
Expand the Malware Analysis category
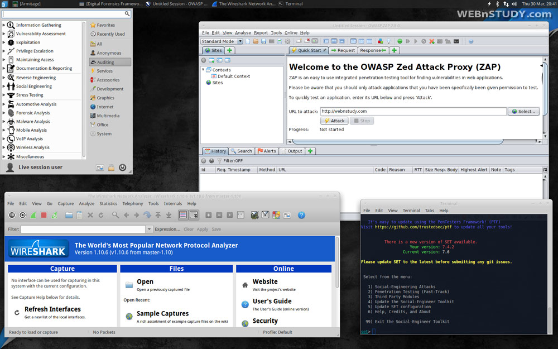click(4, 121)
